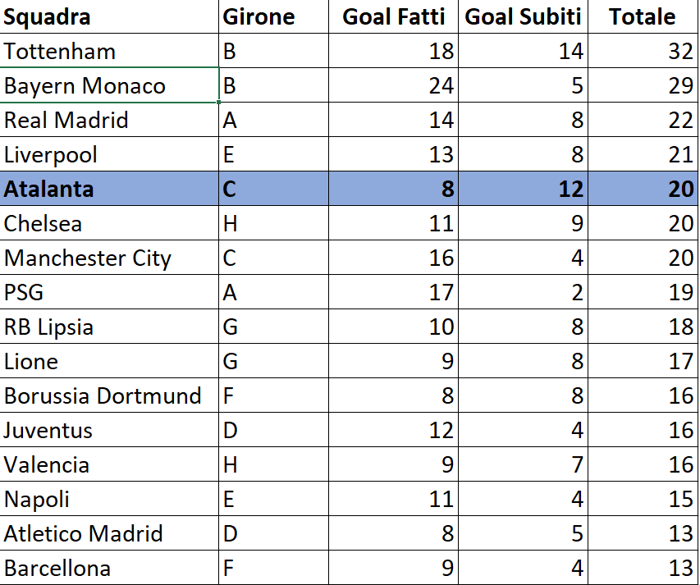Select the Squadra column header cell
Screen dimensions: 700x585
[110, 17]
